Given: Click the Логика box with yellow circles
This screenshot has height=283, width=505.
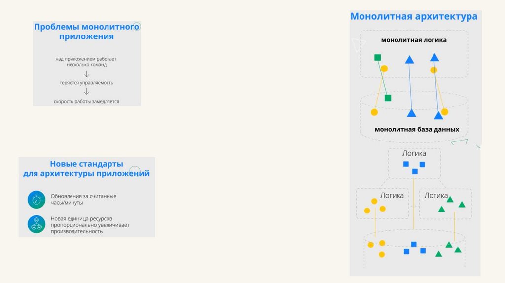Looking at the screenshot, I should pyautogui.click(x=383, y=204).
